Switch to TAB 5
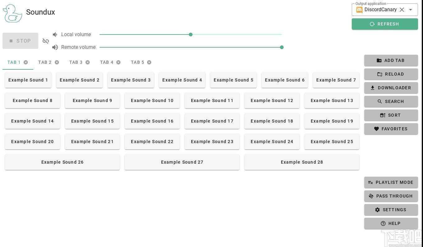The image size is (423, 247). pos(137,62)
